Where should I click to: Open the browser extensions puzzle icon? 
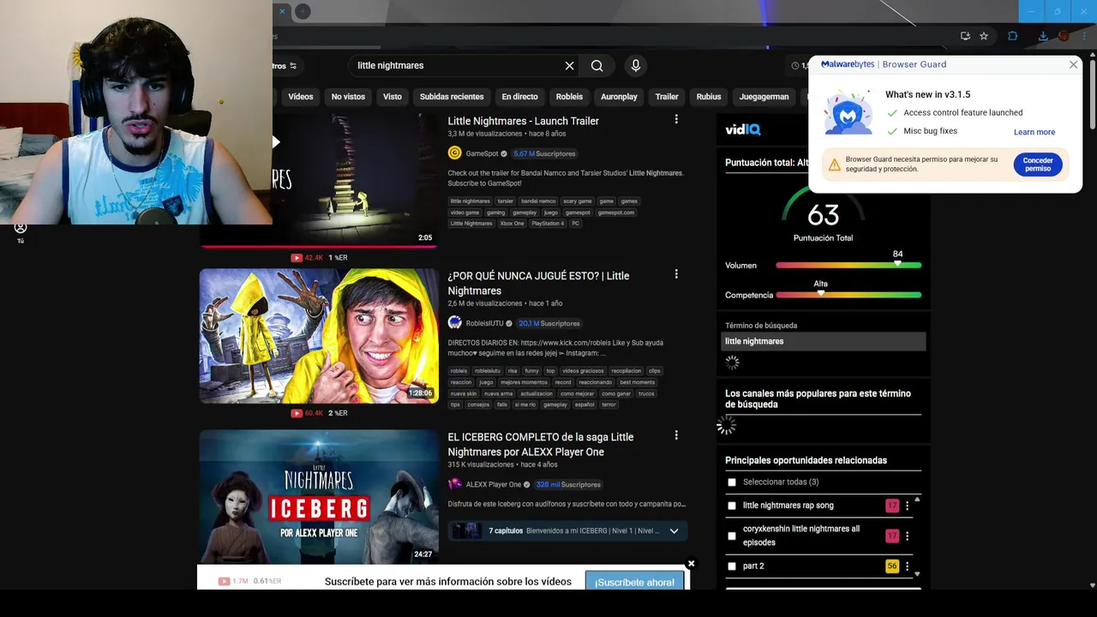coord(1012,36)
